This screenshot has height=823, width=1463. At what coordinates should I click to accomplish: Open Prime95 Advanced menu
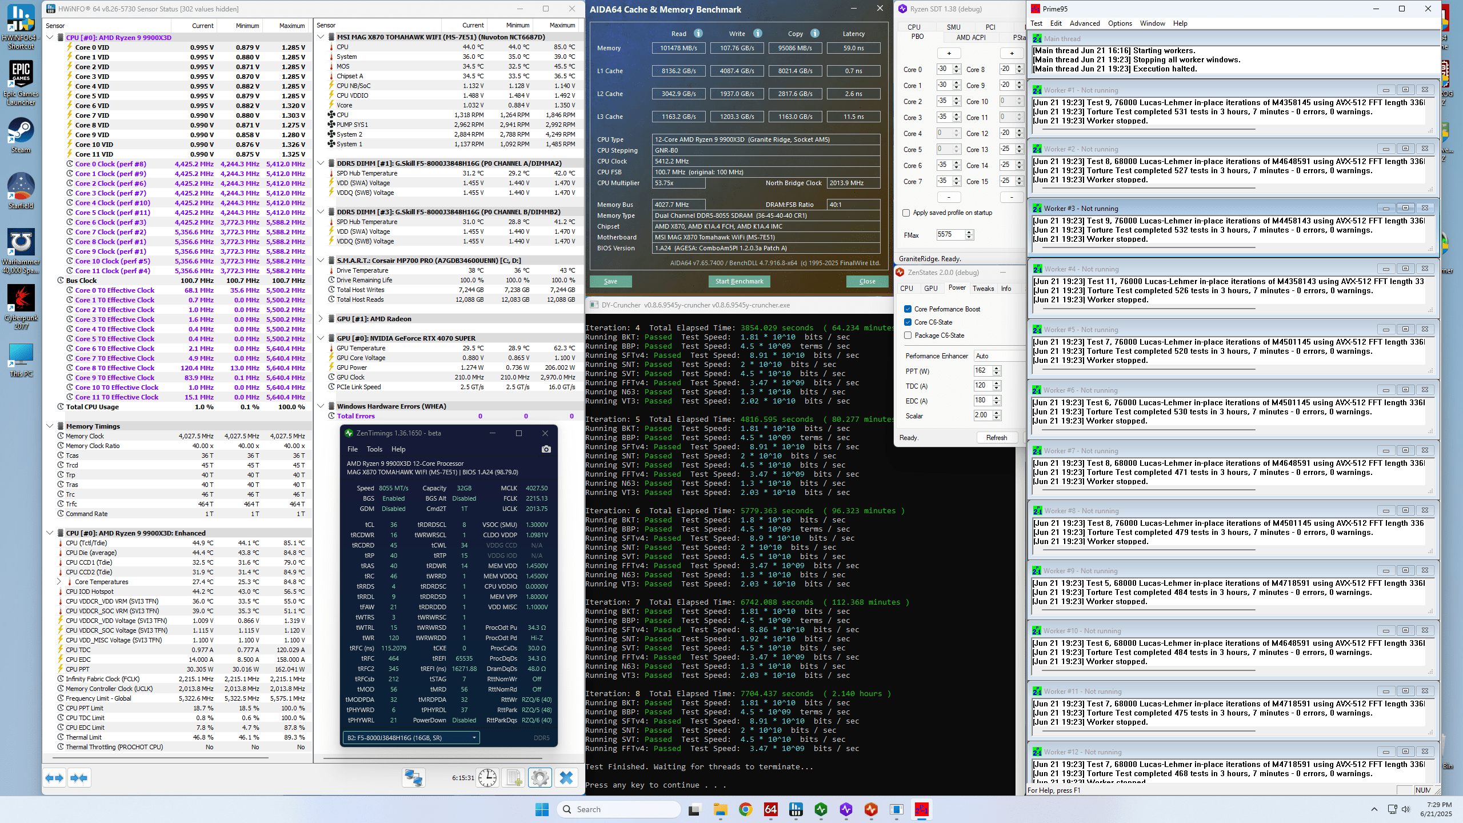(1084, 23)
